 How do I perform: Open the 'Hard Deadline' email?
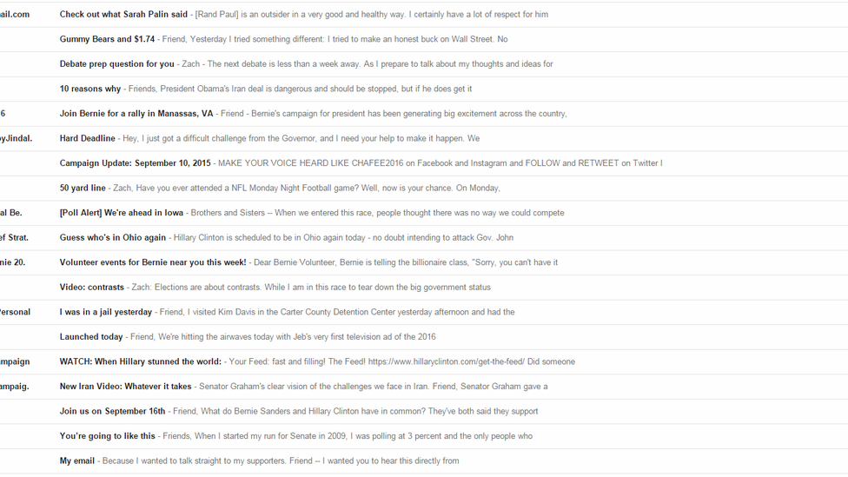click(424, 139)
